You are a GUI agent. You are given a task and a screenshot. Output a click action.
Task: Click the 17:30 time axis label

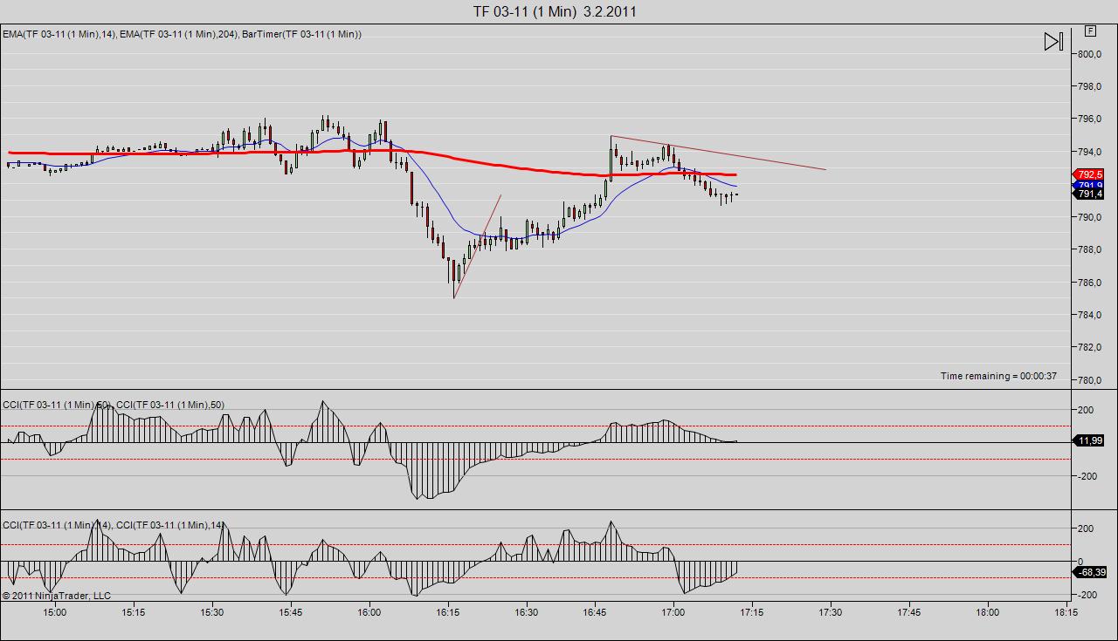(x=830, y=612)
